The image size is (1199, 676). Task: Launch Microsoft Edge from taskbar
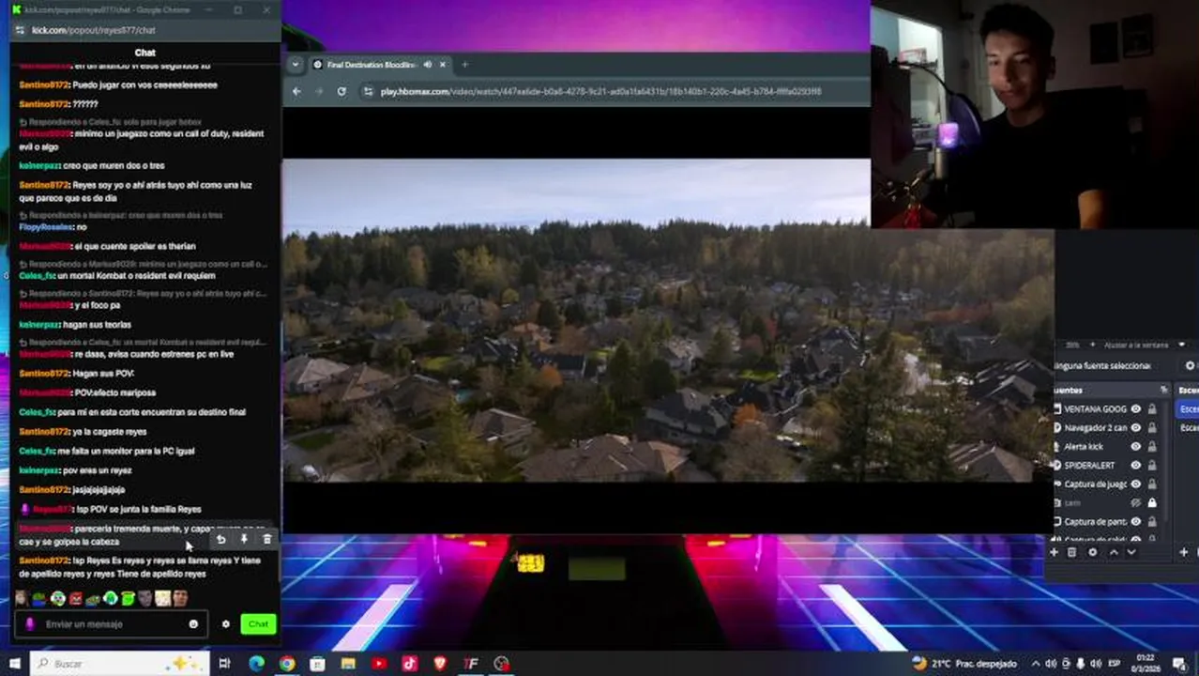pos(256,664)
